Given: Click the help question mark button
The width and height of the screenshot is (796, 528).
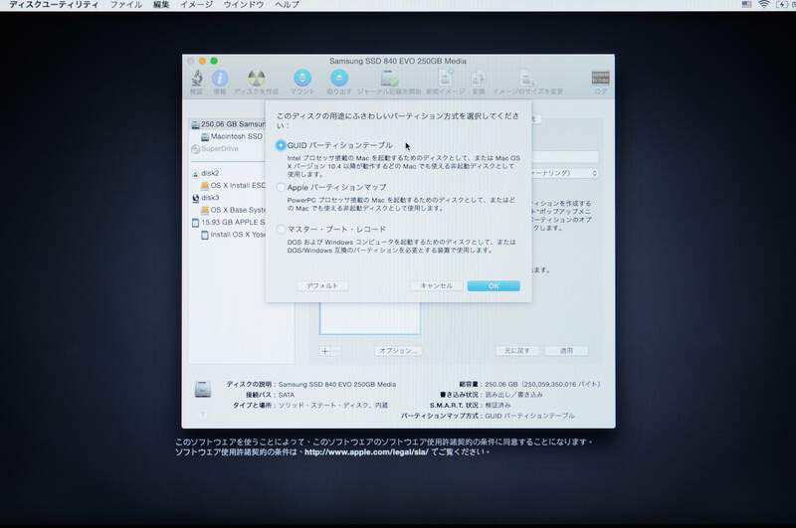Looking at the screenshot, I should [202, 415].
